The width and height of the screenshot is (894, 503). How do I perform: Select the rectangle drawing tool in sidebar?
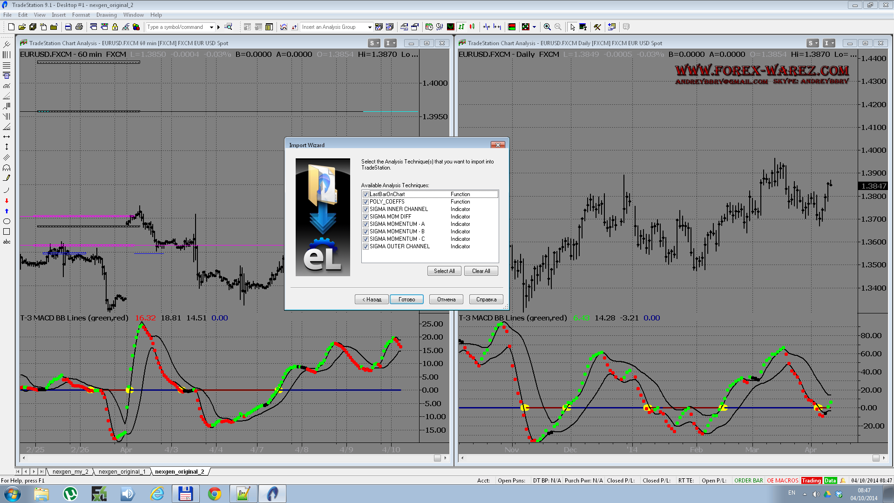click(x=7, y=231)
